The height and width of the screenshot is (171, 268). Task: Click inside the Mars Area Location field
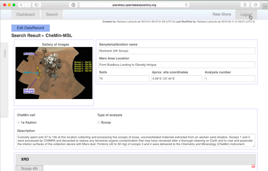(x=176, y=65)
